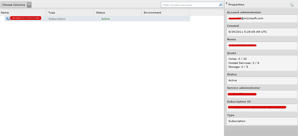This screenshot has height=136, width=298.
Task: Click the copy icon in Properties header
Action: point(292,5)
